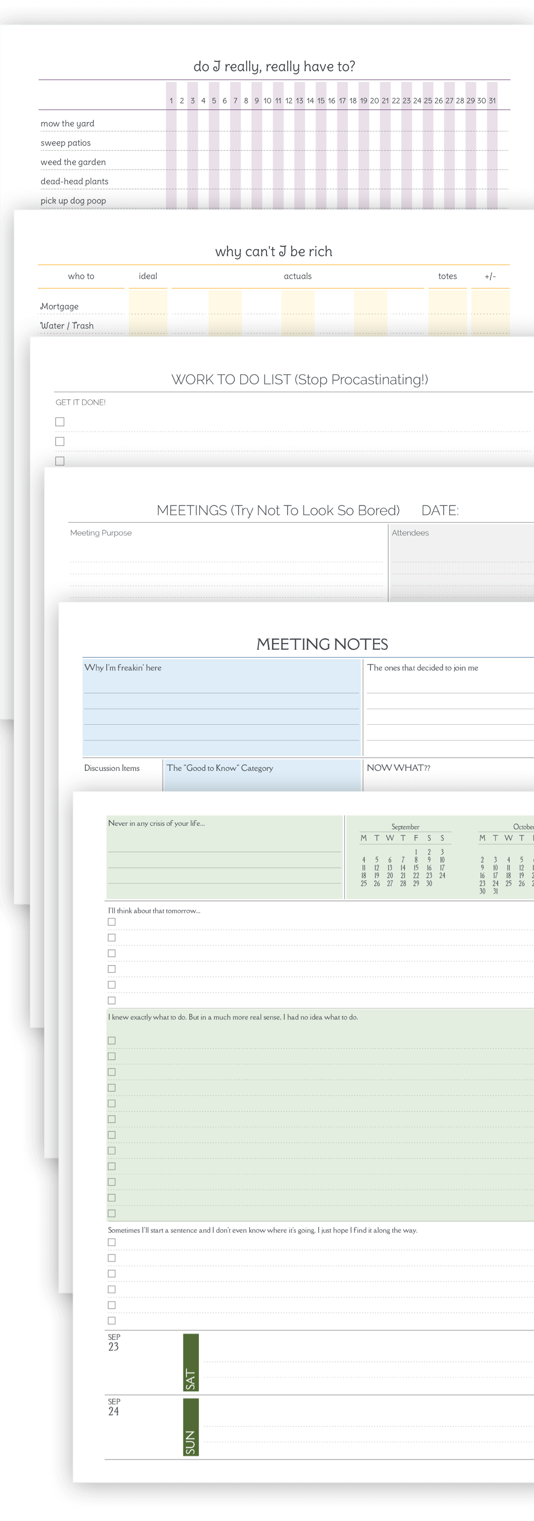Screen dimensions: 534x1521
Task: Click the green "Never in any crisis" notes box
Action: (224, 856)
